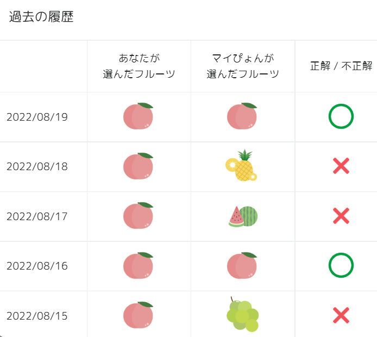Select the 2022/08/15 date cell
This screenshot has width=377, height=337.
[x=37, y=316]
